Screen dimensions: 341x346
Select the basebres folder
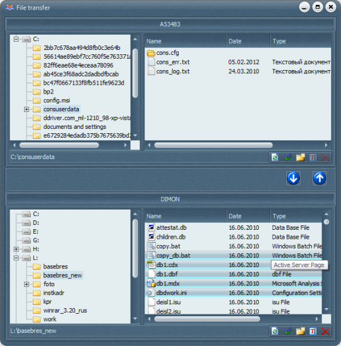pyautogui.click(x=56, y=266)
